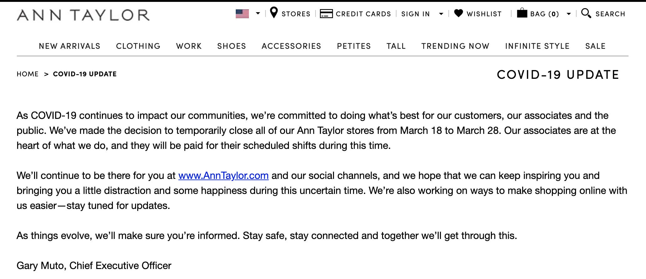This screenshot has height=279, width=646.
Task: Go to the Sale section
Action: click(x=595, y=46)
